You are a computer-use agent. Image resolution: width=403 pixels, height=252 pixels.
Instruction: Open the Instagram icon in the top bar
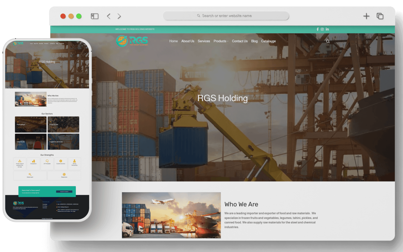(322, 29)
